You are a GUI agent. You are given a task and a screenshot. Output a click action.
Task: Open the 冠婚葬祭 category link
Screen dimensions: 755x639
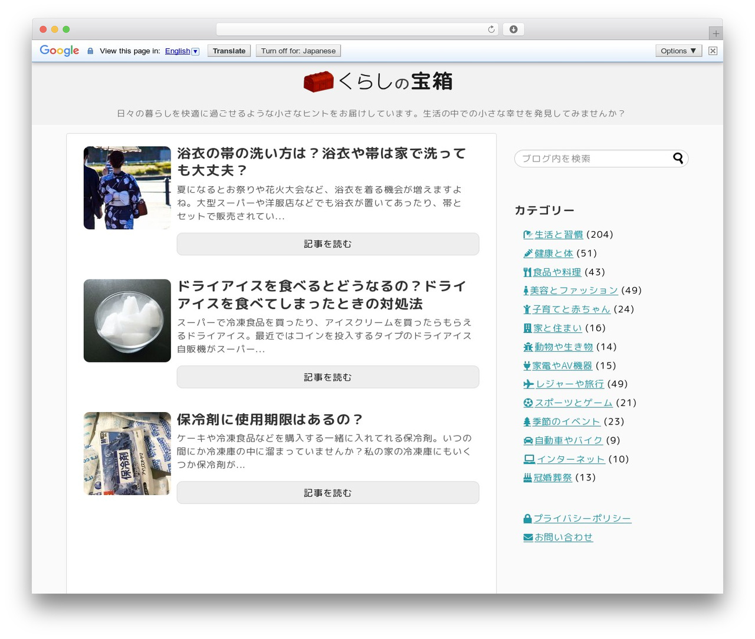(552, 477)
